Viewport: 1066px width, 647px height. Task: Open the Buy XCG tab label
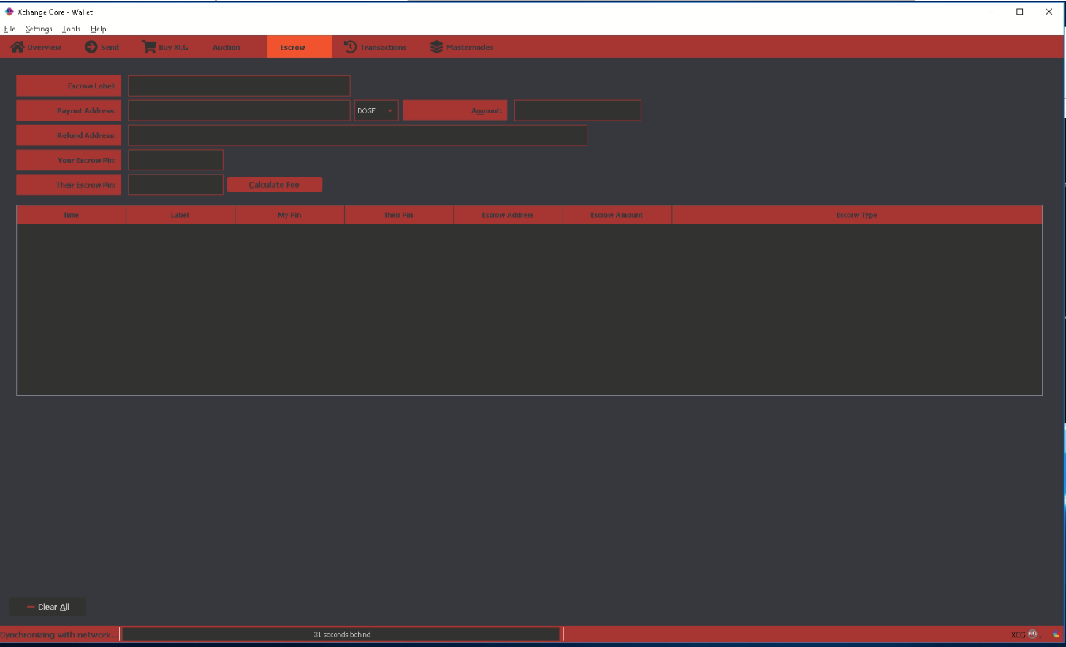pos(173,47)
